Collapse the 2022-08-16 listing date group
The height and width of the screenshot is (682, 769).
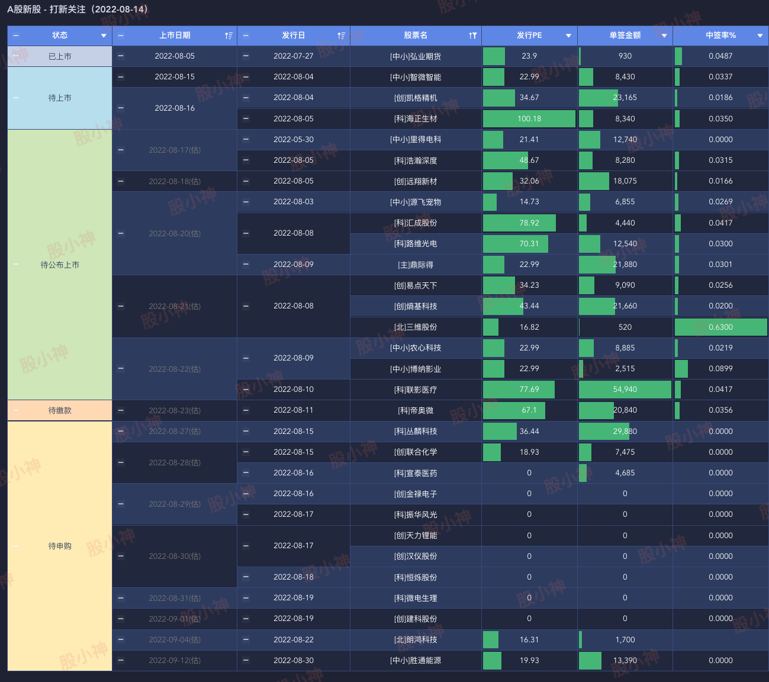(121, 108)
